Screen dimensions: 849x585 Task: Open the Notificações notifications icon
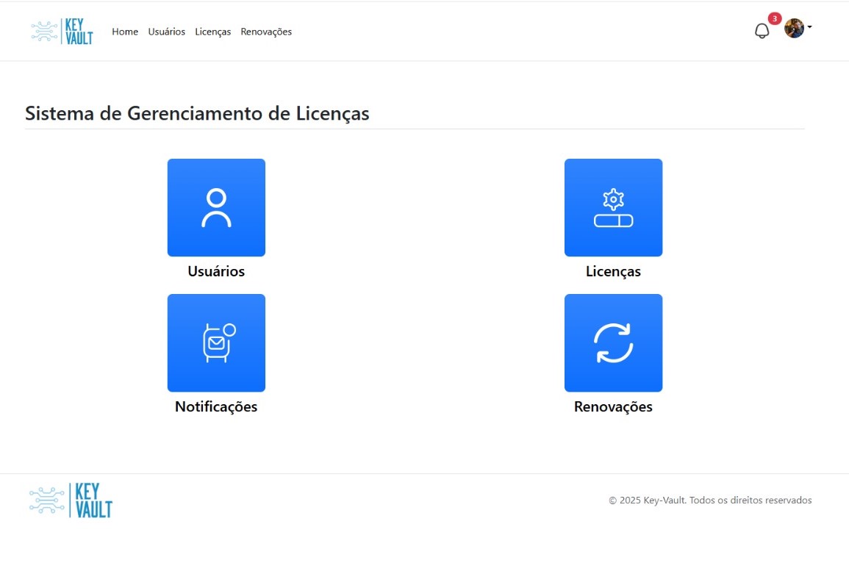pyautogui.click(x=216, y=342)
